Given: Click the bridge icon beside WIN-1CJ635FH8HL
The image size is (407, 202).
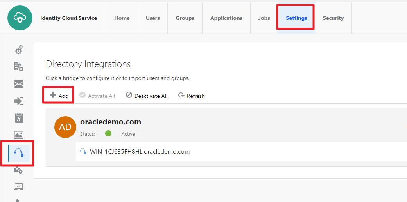Looking at the screenshot, I should pyautogui.click(x=83, y=151).
